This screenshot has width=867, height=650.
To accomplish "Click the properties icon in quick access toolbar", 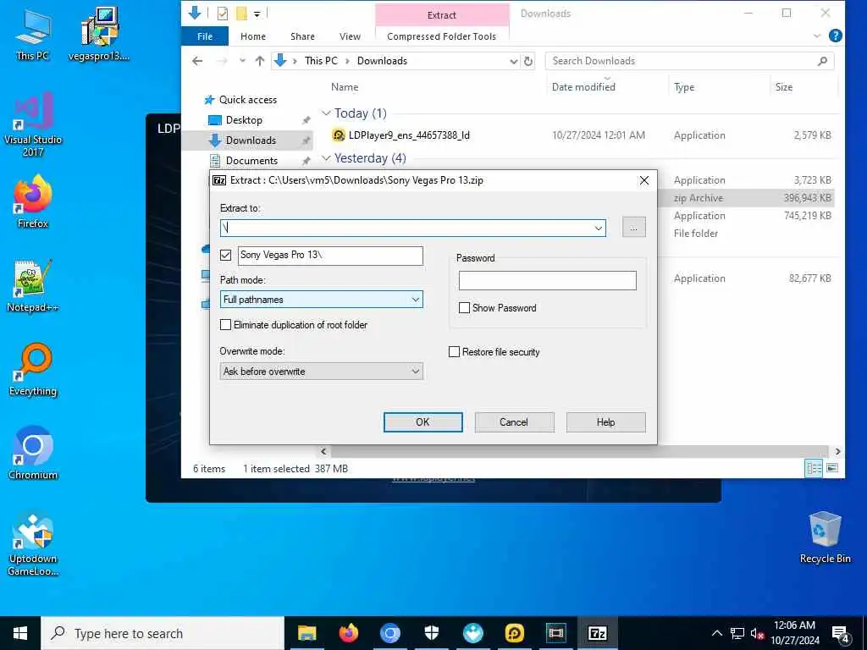I will [223, 14].
